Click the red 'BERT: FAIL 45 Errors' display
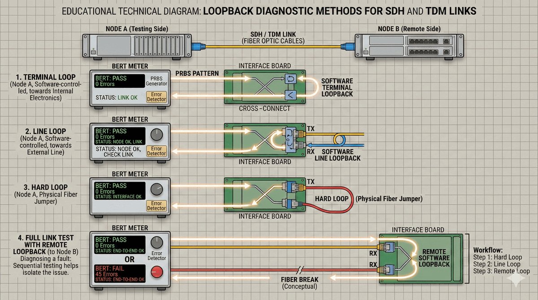The width and height of the screenshot is (538, 300). point(120,272)
